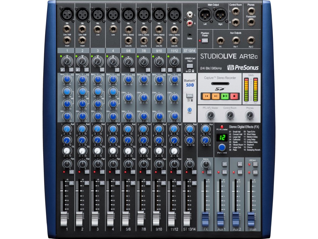Viewport: 318px width, 239px height.
Task: Click the Main Output Left XLR connector
Action: point(205,15)
